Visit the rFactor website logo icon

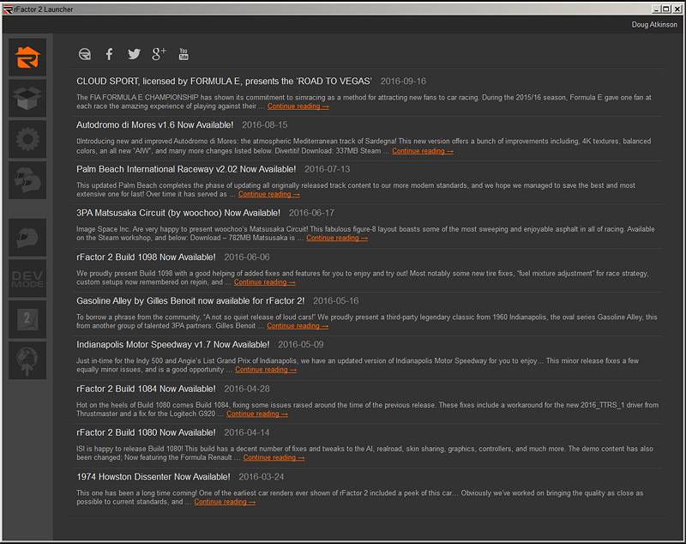point(84,54)
